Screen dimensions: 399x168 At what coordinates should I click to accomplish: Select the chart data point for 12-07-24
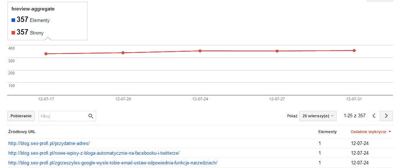tap(200, 51)
